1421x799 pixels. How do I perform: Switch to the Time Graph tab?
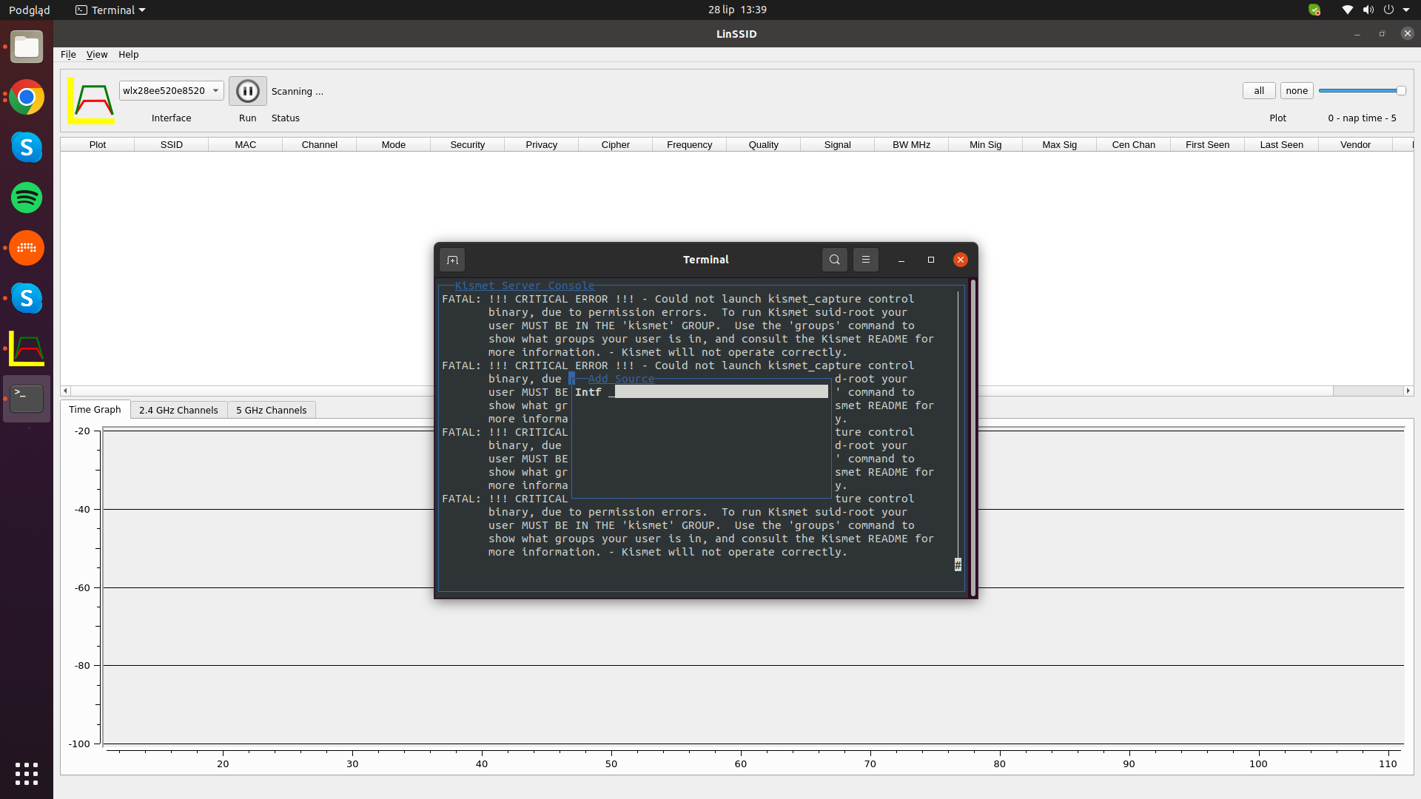pyautogui.click(x=95, y=410)
